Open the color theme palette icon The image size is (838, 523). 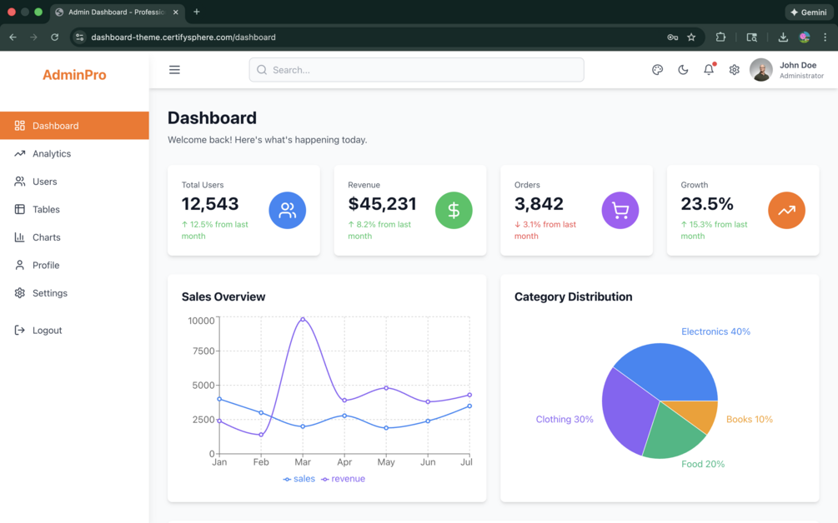(657, 70)
